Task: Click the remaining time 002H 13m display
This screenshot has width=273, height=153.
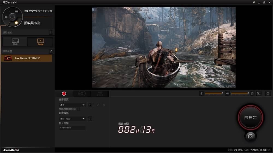Action: pyautogui.click(x=136, y=129)
